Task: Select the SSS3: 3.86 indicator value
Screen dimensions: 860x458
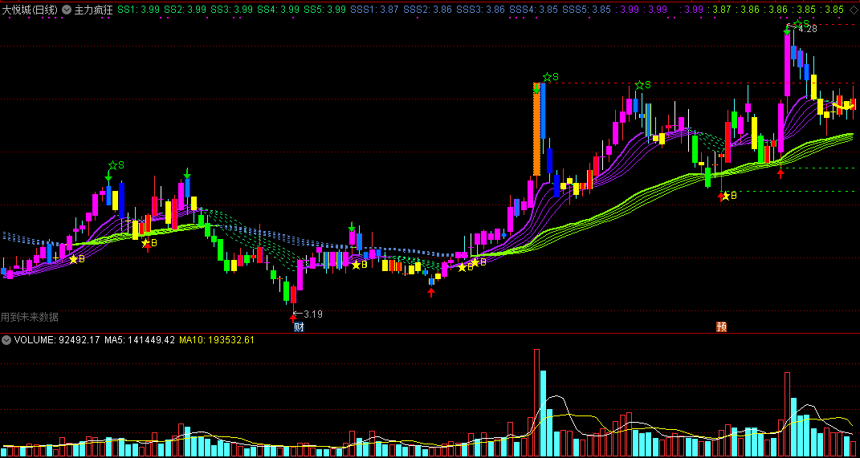Action: tap(480, 10)
